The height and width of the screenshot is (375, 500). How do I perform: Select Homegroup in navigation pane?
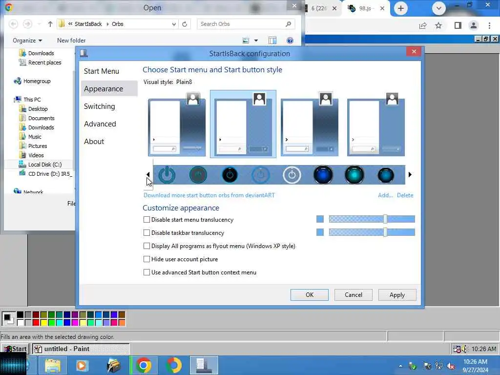32,81
